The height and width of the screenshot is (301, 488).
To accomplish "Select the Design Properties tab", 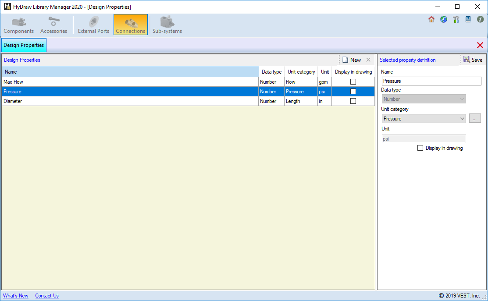I will (24, 45).
